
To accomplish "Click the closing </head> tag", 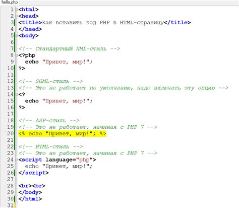I will pos(30,29).
